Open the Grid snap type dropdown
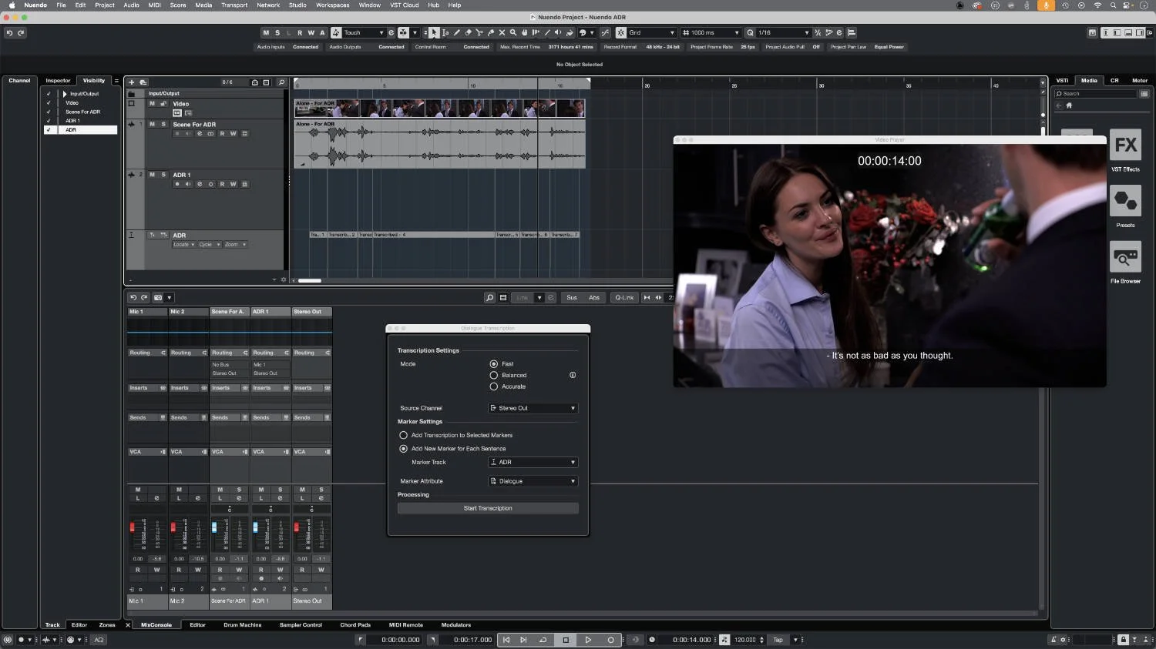This screenshot has height=649, width=1156. pyautogui.click(x=652, y=32)
